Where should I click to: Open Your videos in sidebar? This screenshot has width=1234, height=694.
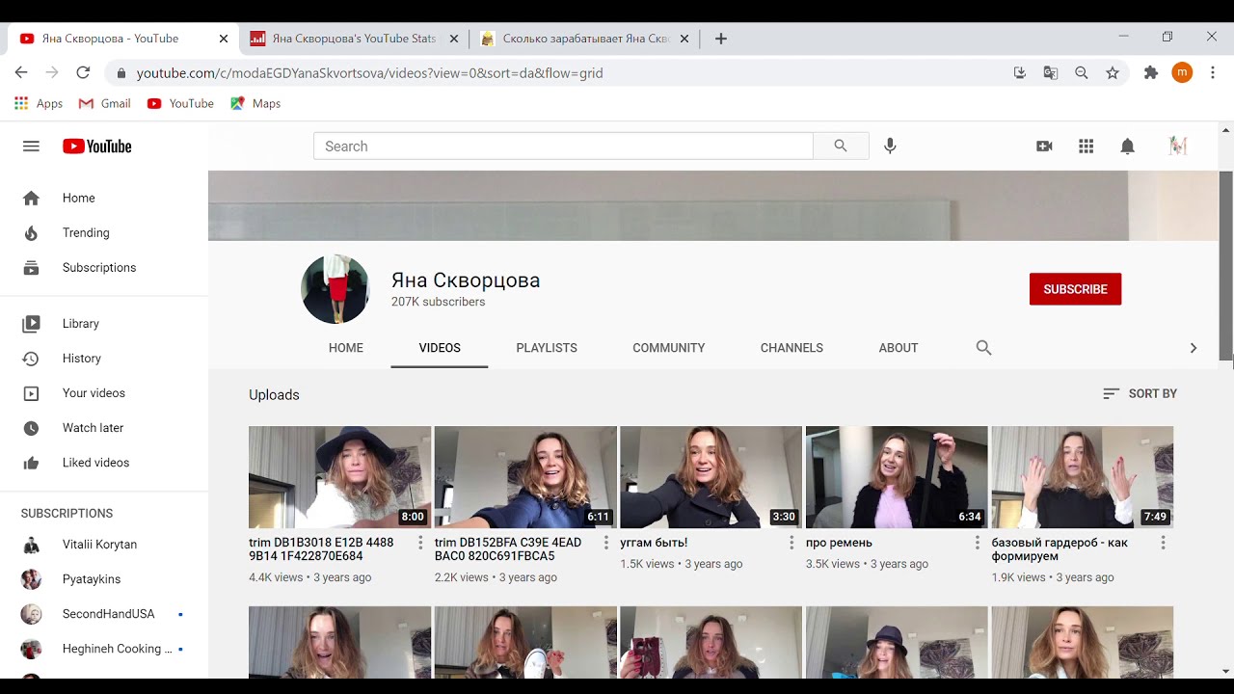pyautogui.click(x=104, y=392)
